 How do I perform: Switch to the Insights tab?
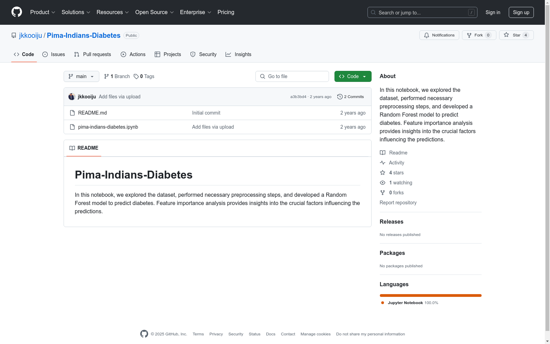point(239,54)
